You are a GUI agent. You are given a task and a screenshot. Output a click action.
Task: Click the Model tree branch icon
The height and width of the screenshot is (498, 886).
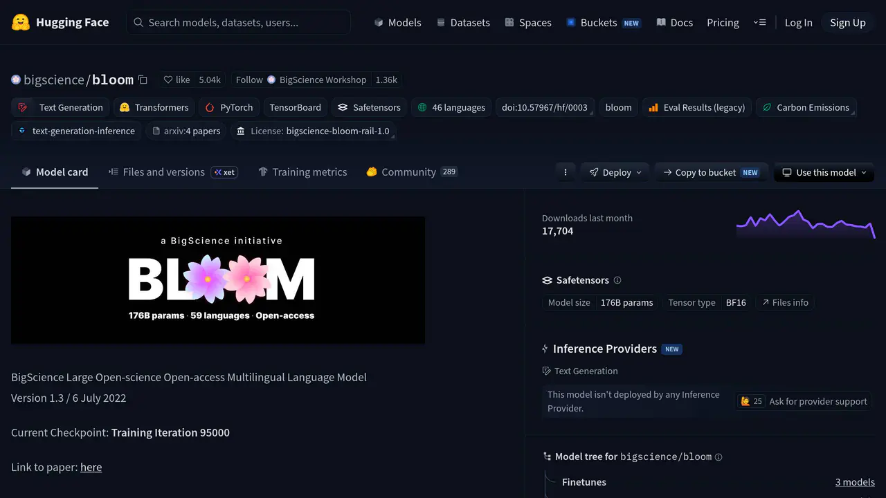point(547,456)
